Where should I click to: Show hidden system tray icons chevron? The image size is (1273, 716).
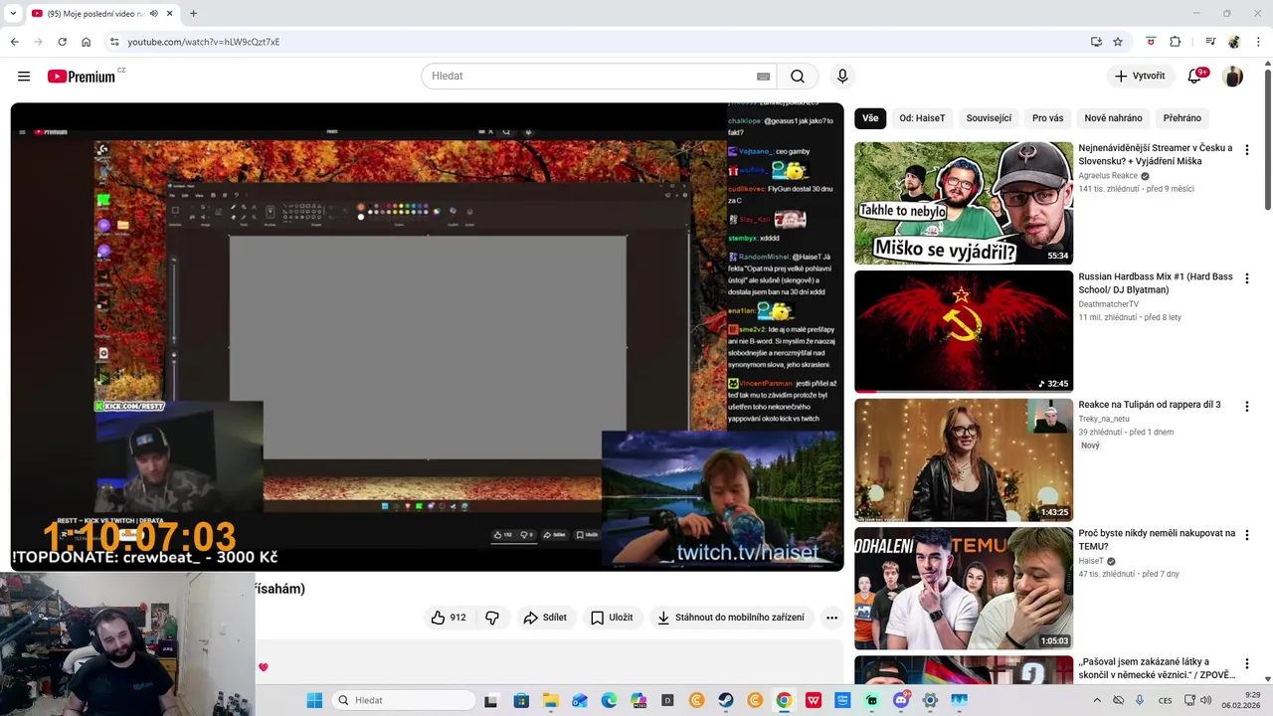[x=1097, y=700]
